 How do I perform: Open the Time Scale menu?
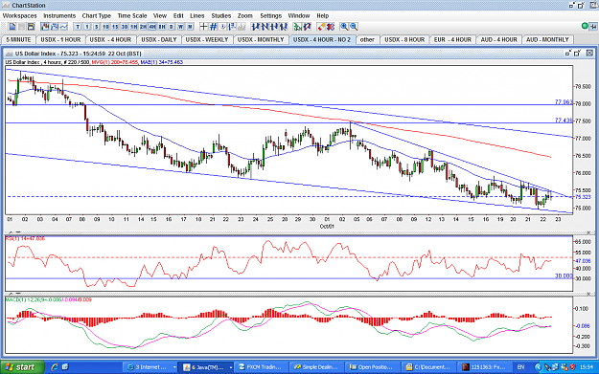click(132, 15)
